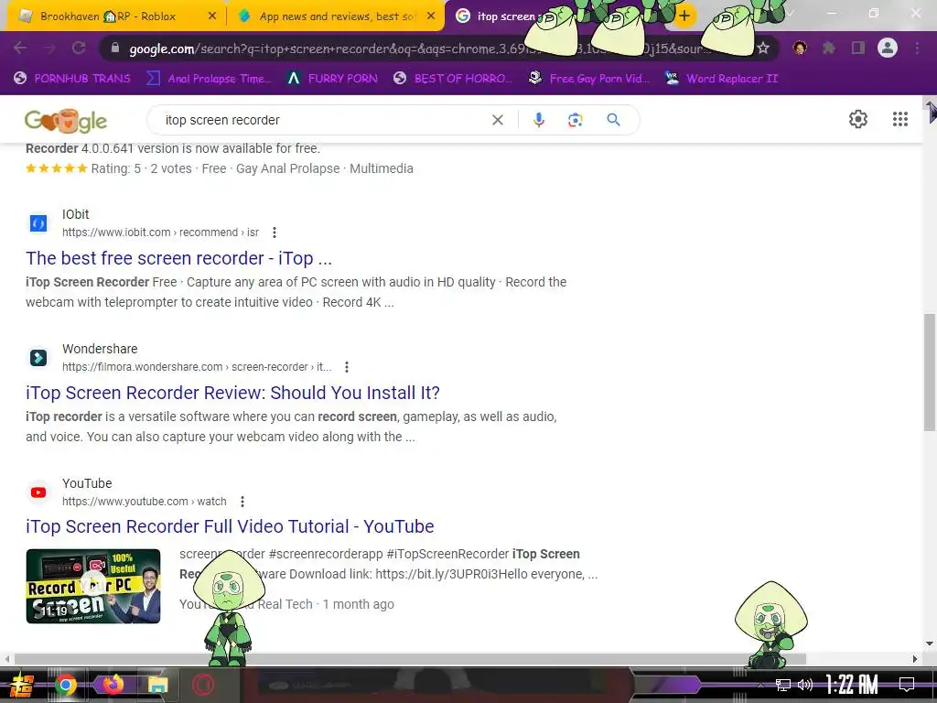
Task: Close the App news and reviews tab
Action: [x=431, y=16]
